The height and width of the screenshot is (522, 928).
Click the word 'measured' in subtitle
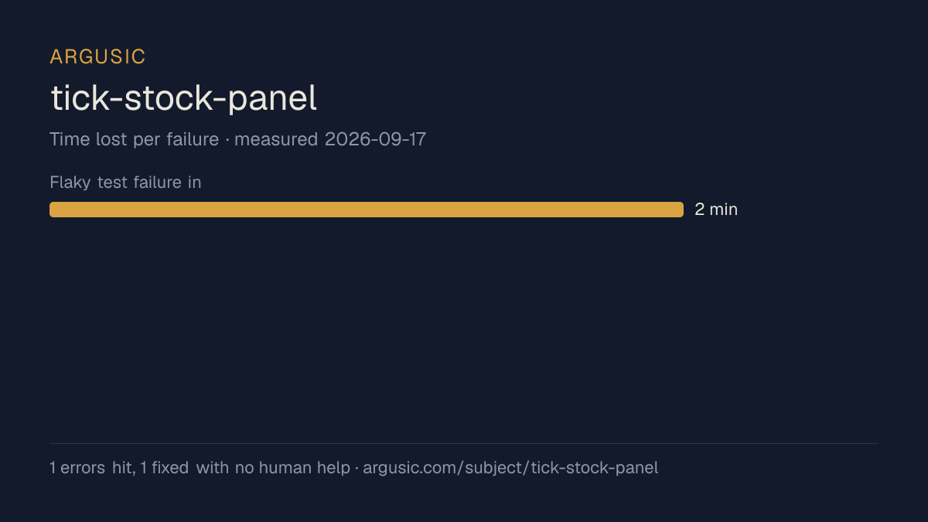point(275,139)
